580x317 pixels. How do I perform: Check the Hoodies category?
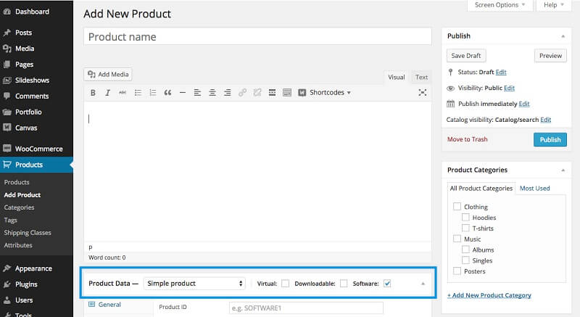click(465, 217)
